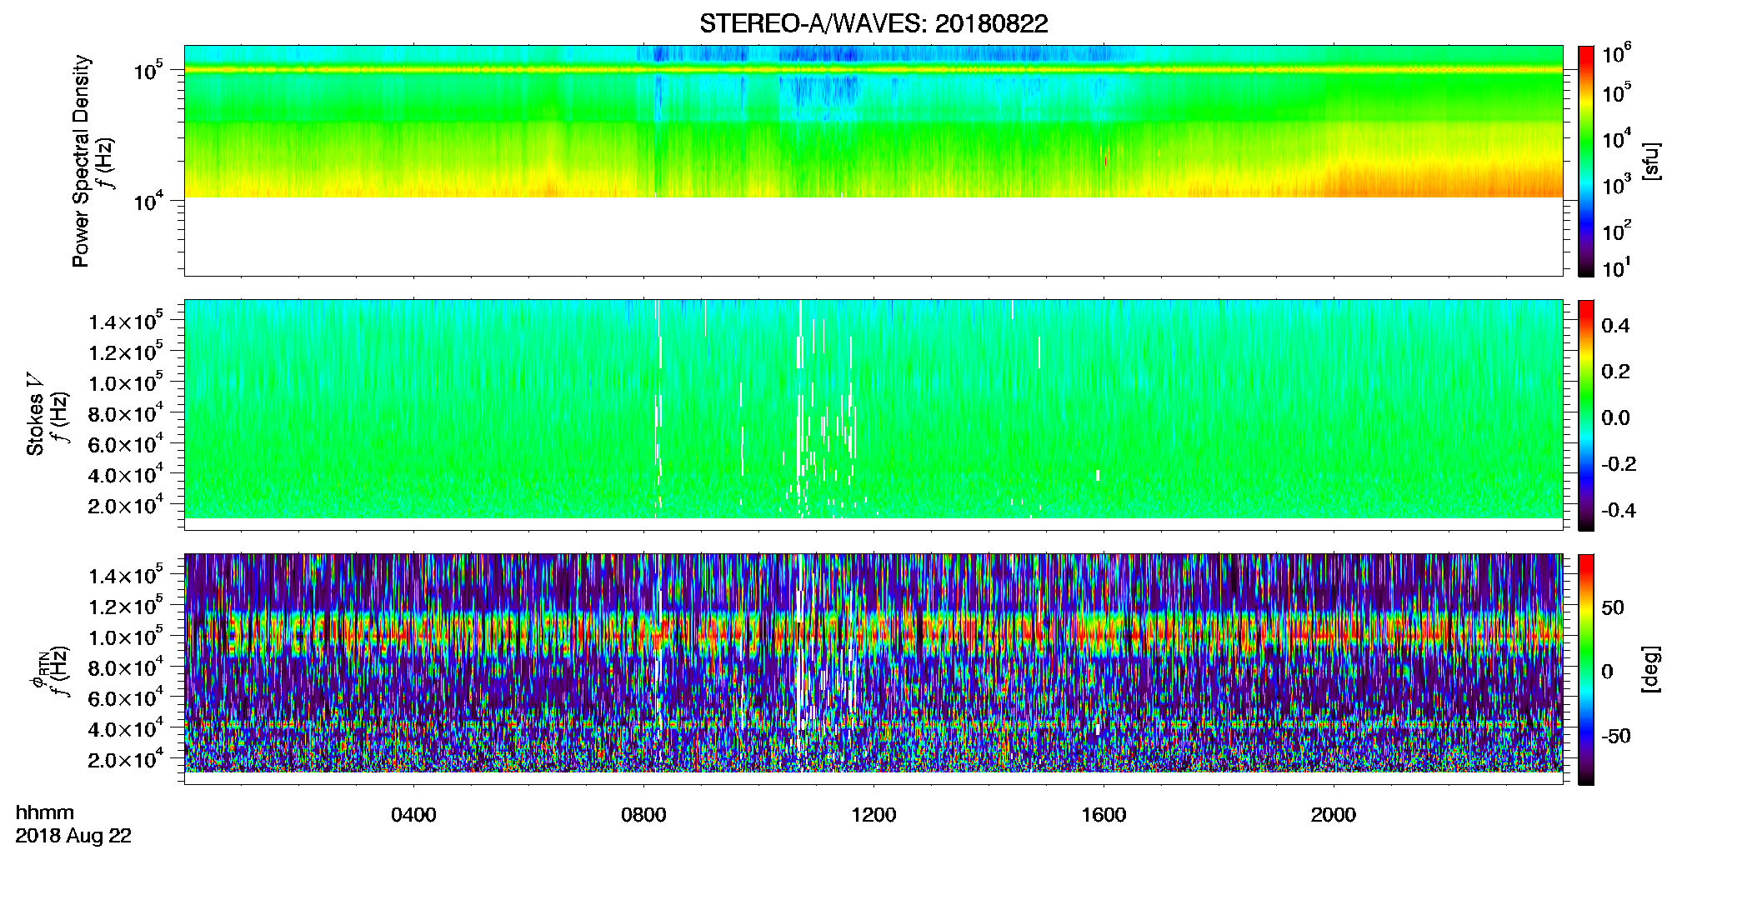Select the 10^1 label on power colorbar
Viewport: 1747px width, 900px height.
click(x=1617, y=267)
